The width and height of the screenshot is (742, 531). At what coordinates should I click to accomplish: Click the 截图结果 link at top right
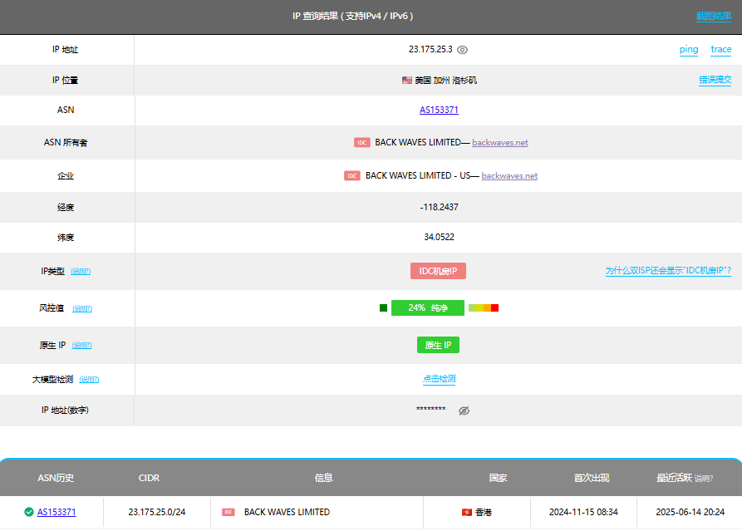pyautogui.click(x=715, y=14)
